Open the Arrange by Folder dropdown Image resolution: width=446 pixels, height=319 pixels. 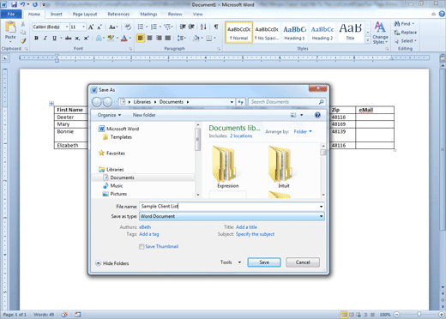(x=303, y=131)
